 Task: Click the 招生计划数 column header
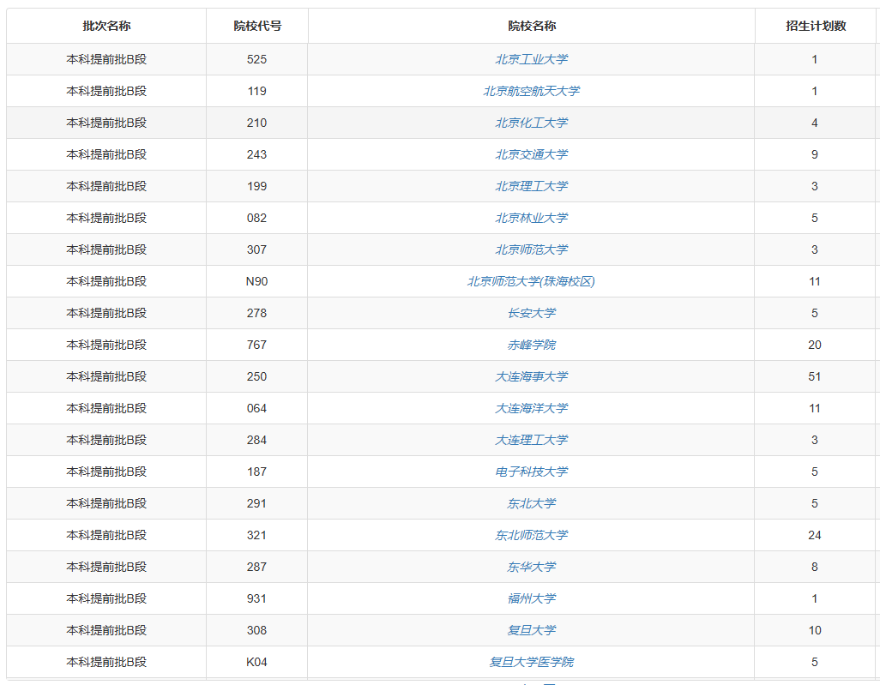[816, 26]
